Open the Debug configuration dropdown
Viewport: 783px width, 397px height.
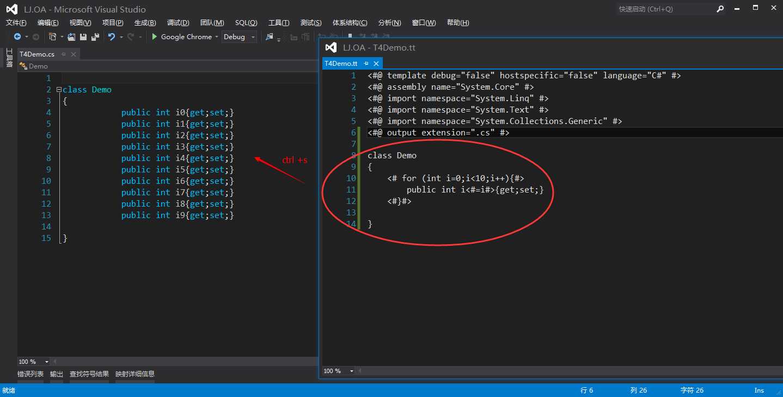coord(253,37)
